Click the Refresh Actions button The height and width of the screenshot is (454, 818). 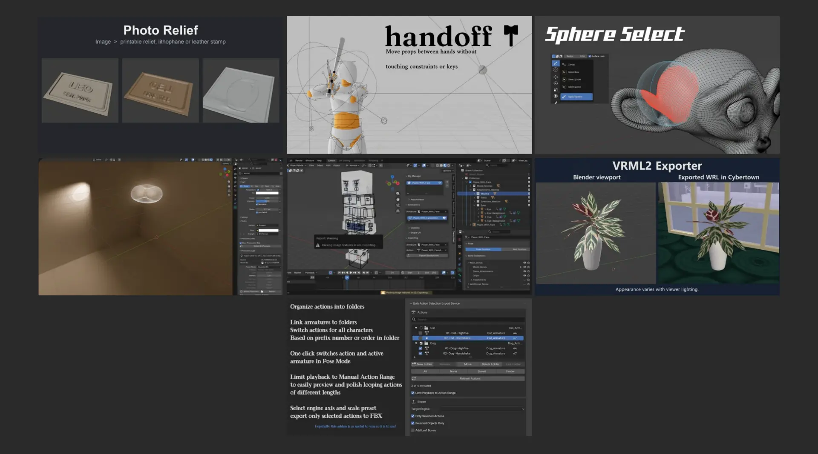468,379
